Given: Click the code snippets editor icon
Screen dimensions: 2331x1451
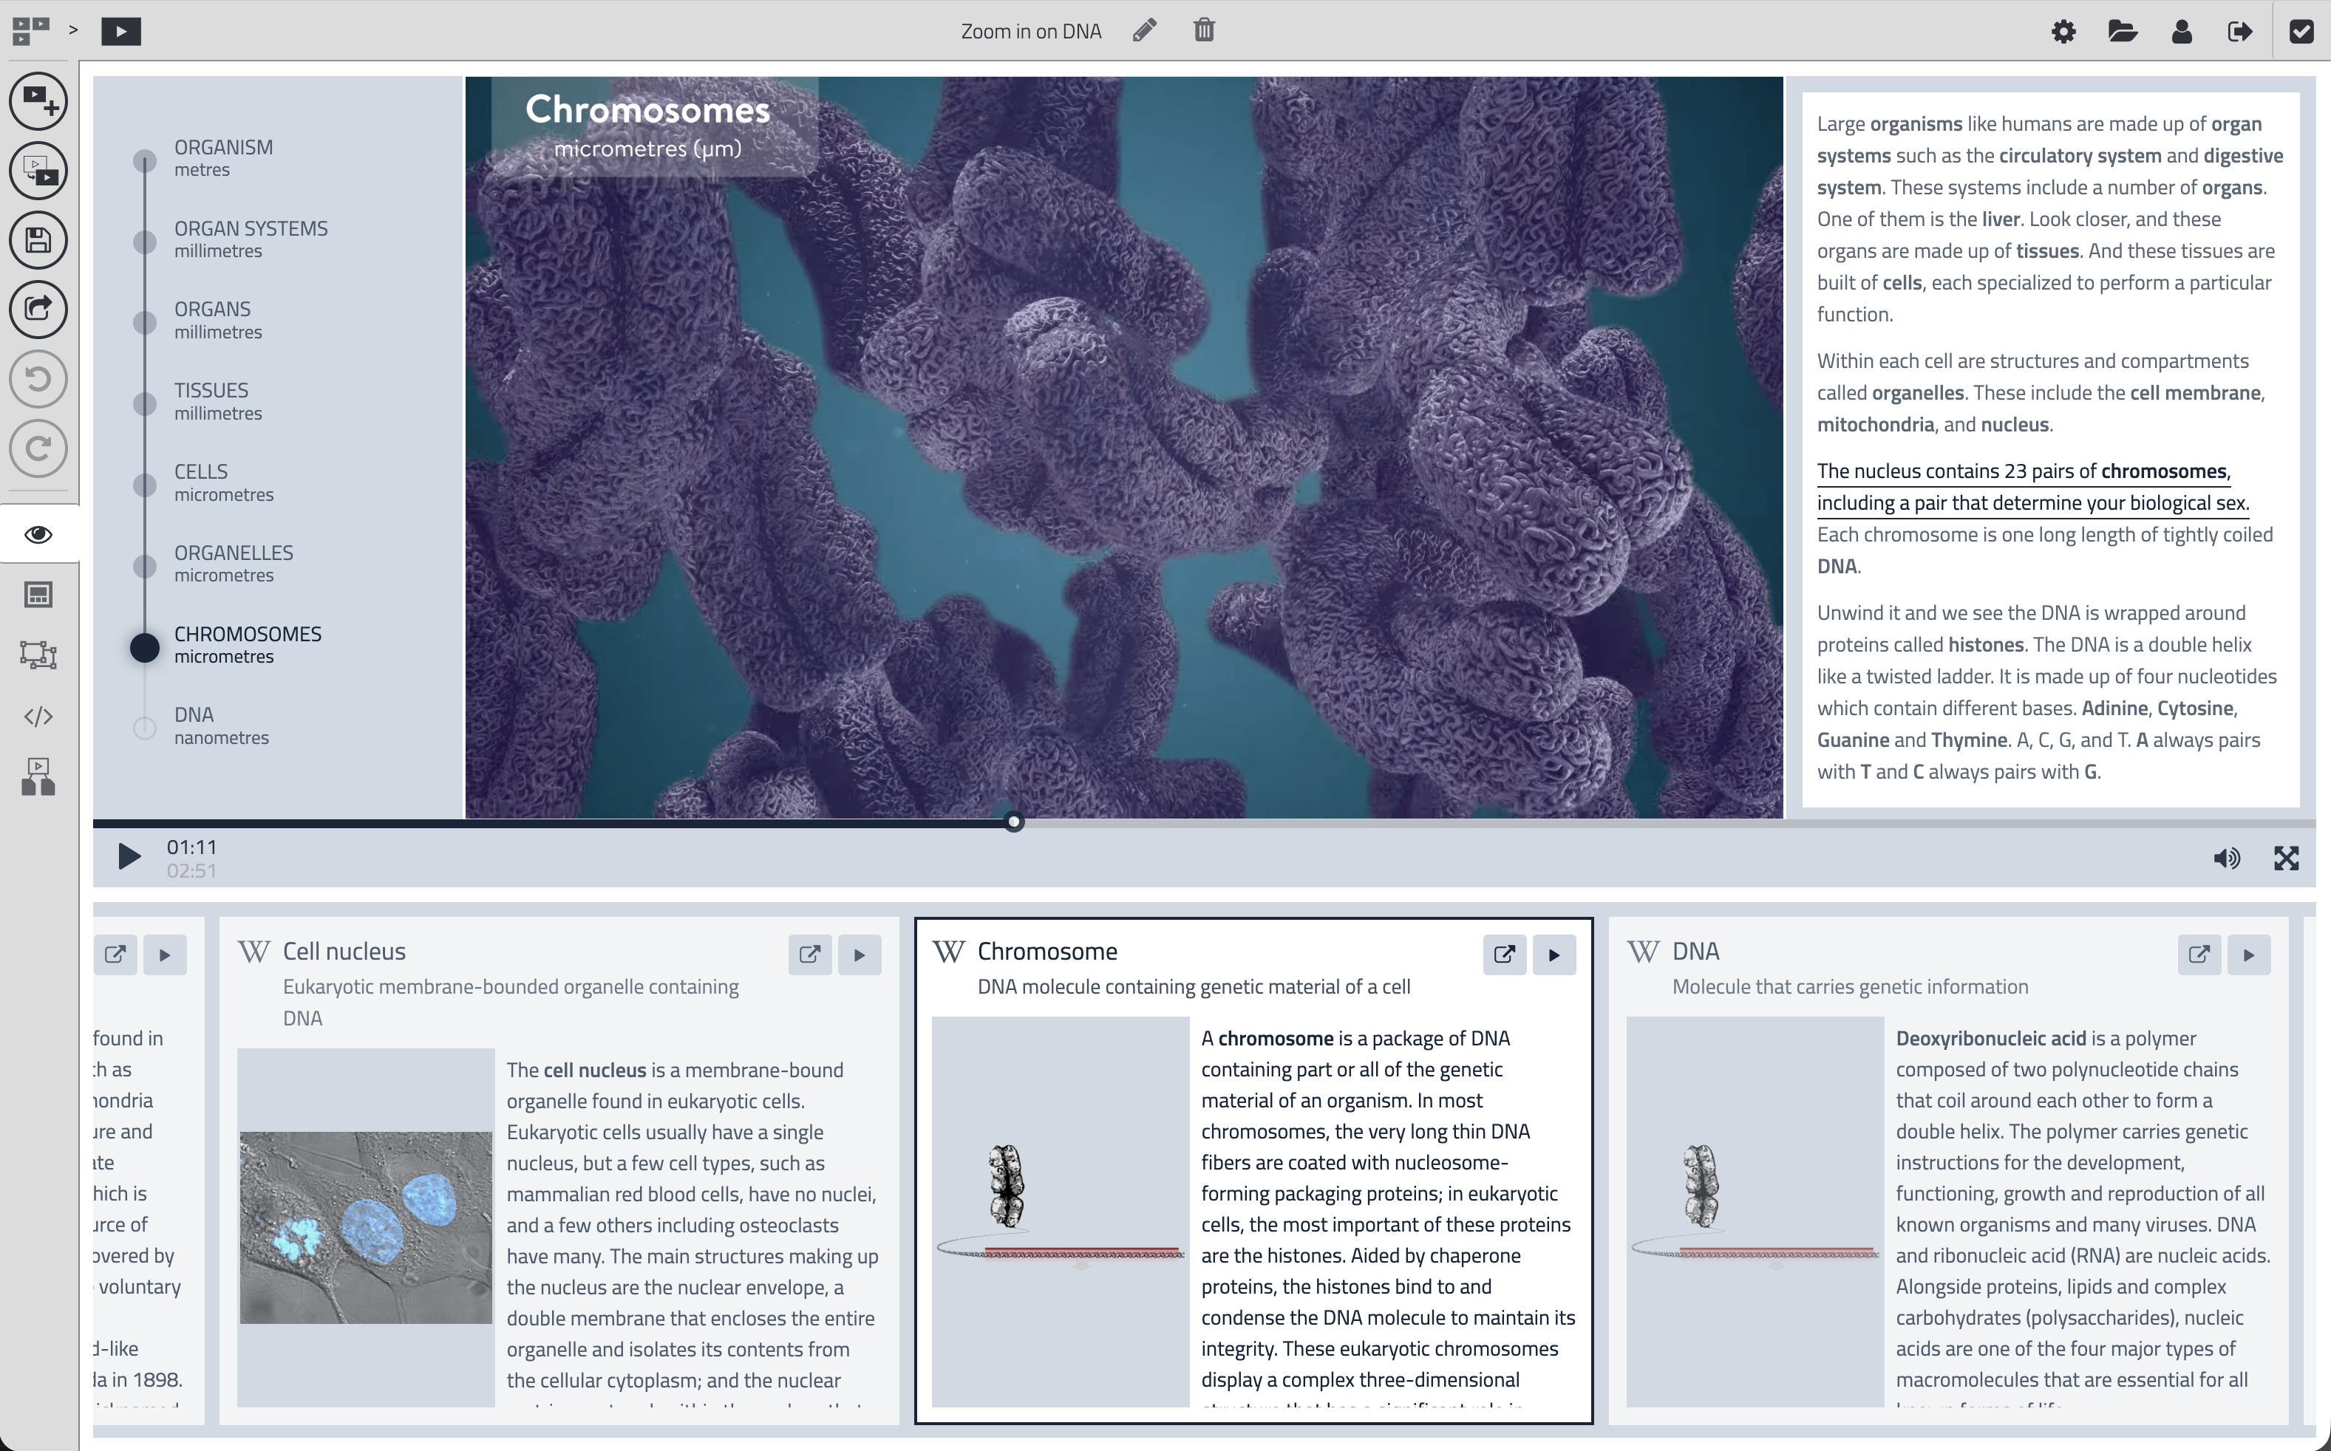Looking at the screenshot, I should [38, 716].
